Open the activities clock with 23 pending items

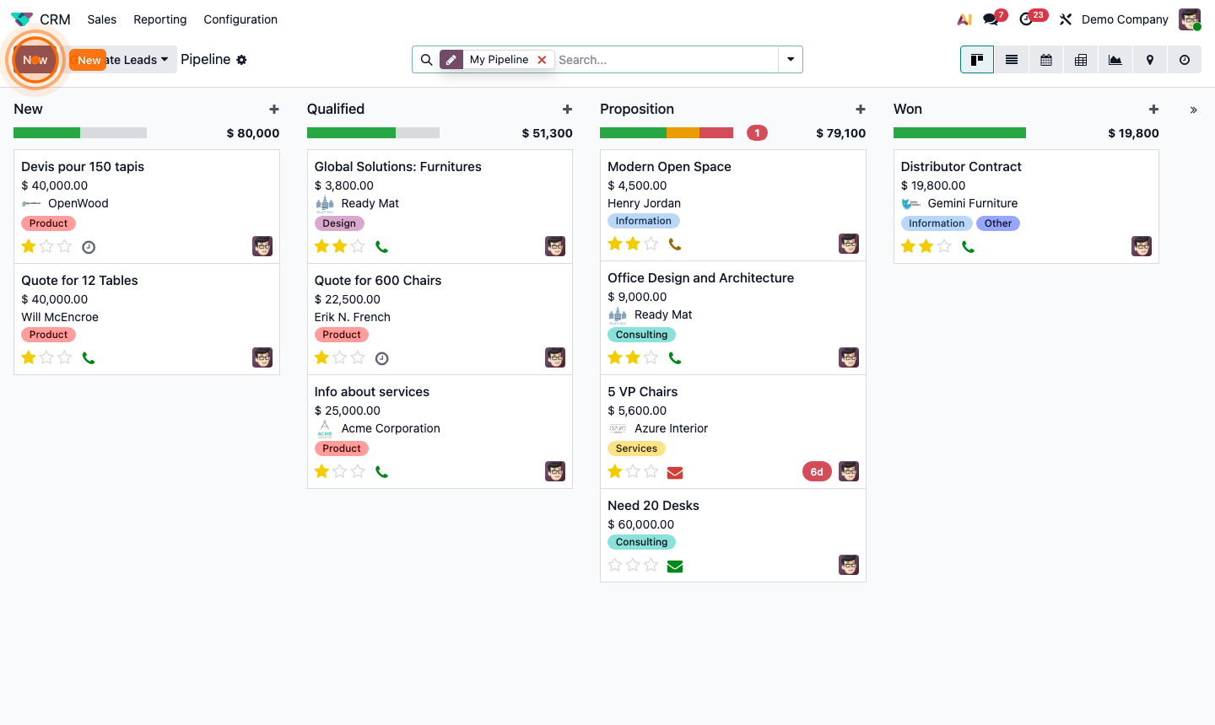(1027, 19)
